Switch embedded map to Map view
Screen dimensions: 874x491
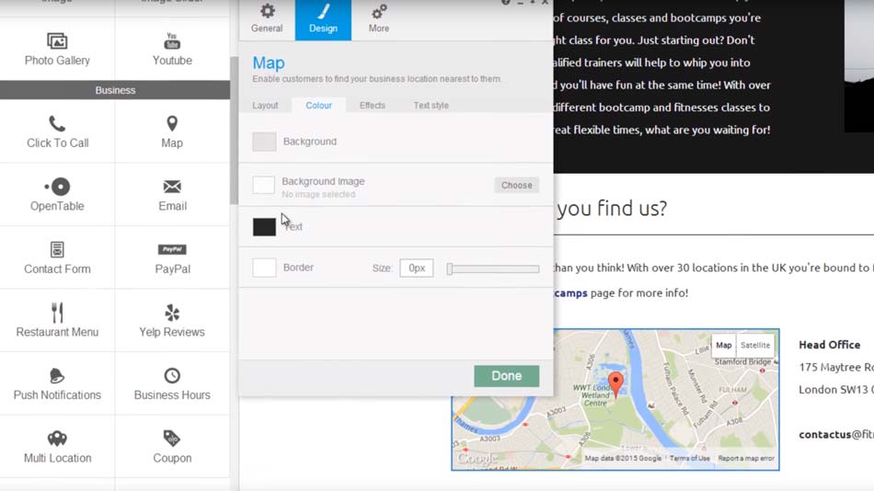pyautogui.click(x=723, y=345)
